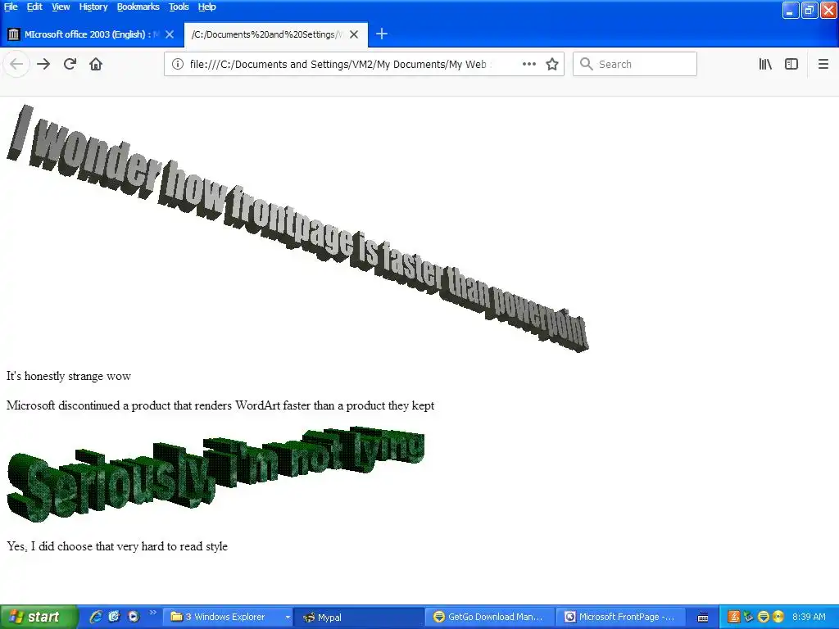Screen dimensions: 839x629
Task: Go forward one page
Action: point(43,64)
